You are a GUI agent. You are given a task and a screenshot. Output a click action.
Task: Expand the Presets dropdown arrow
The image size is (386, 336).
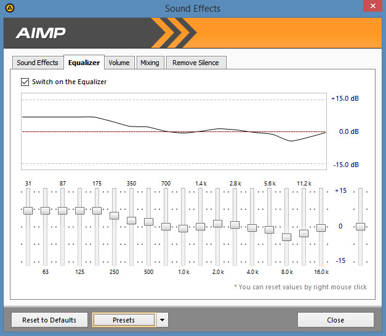click(161, 320)
